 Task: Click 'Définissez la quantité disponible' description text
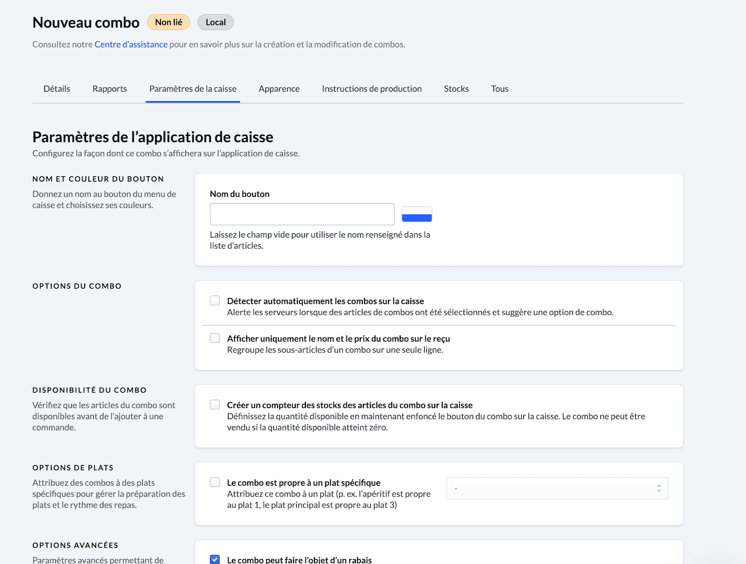[x=436, y=422]
